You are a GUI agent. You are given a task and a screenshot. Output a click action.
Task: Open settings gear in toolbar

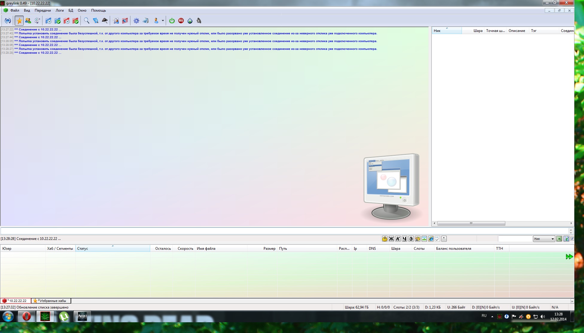point(136,21)
